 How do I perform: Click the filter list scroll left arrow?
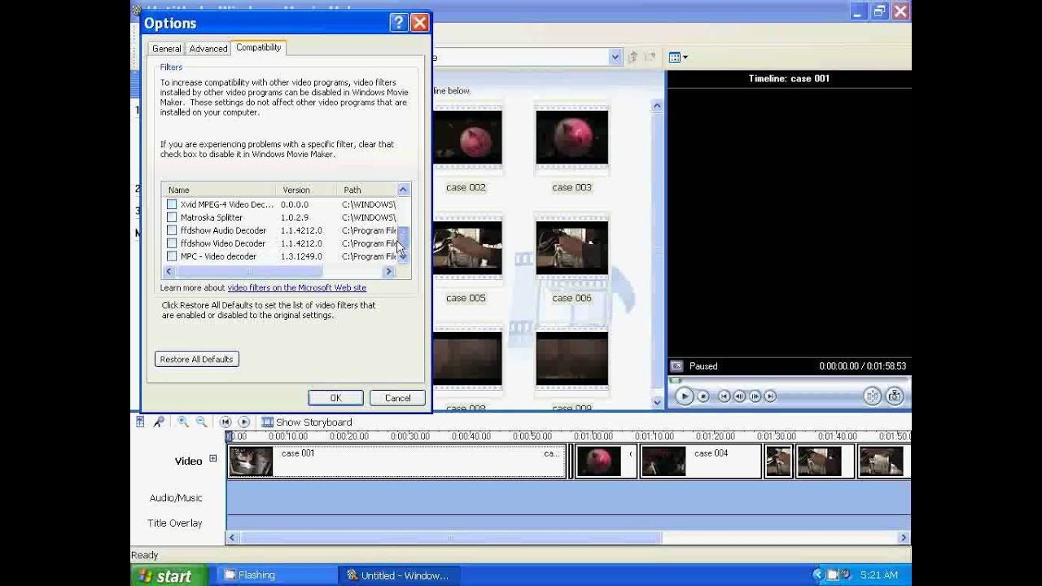click(169, 272)
